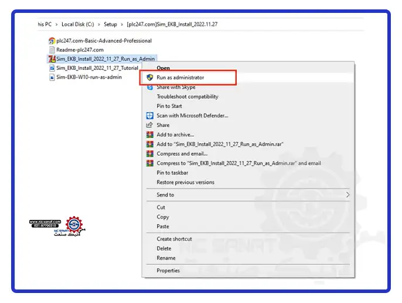Choose Share with Skype
Viewport: 402px width, 303px height.
pos(176,87)
